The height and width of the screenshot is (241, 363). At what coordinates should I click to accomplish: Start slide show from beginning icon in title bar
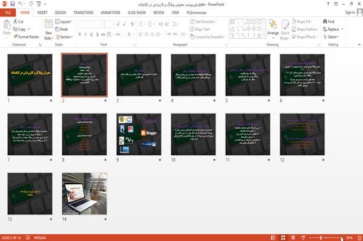tap(39, 4)
